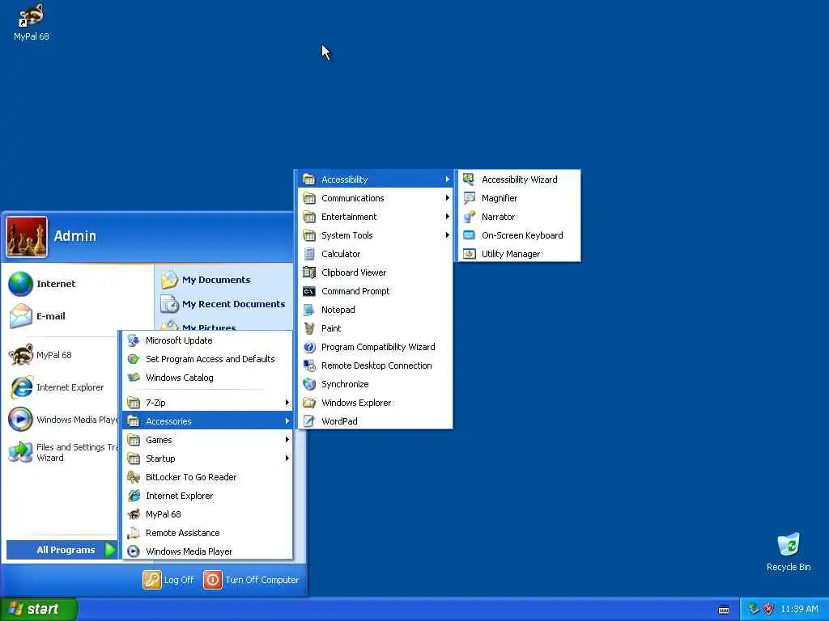Open Recycle Bin on desktop
Image resolution: width=829 pixels, height=621 pixels.
(789, 551)
